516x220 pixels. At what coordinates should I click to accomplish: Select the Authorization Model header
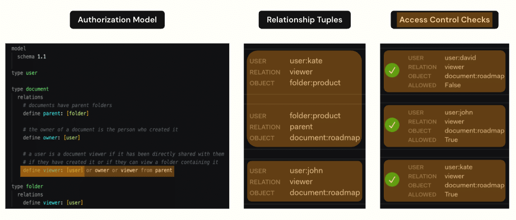117,20
